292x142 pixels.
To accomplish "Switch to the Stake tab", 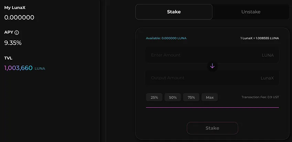I will coord(174,12).
